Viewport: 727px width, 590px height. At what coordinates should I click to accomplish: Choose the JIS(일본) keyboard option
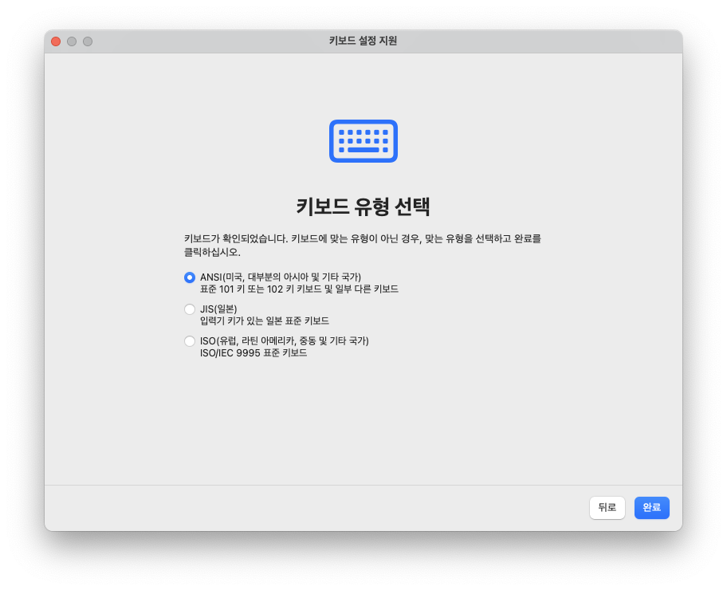pos(189,309)
